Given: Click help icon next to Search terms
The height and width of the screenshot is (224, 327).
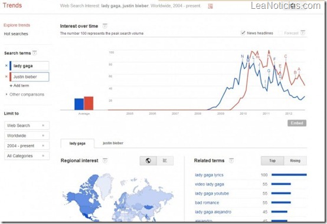Looking at the screenshot, I should click(35, 53).
